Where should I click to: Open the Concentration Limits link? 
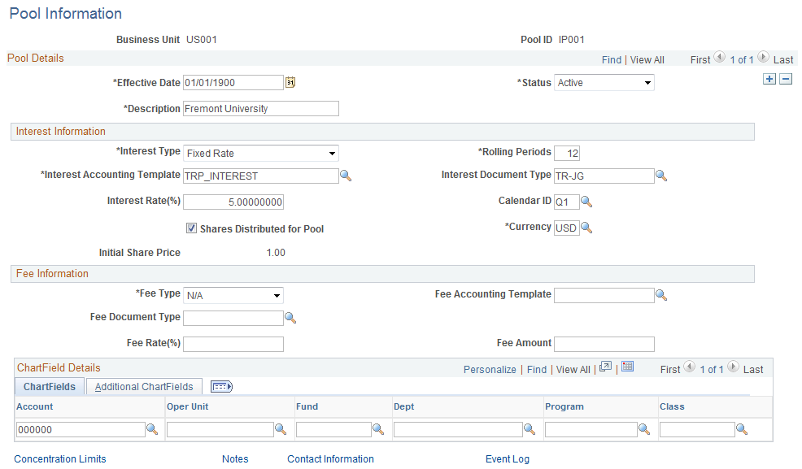click(60, 458)
